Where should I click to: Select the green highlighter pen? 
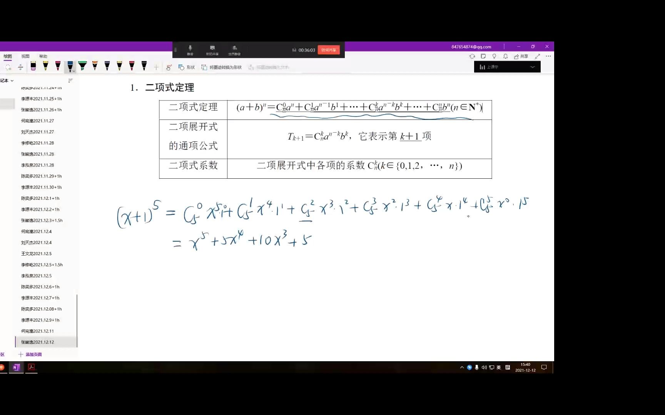tap(83, 66)
